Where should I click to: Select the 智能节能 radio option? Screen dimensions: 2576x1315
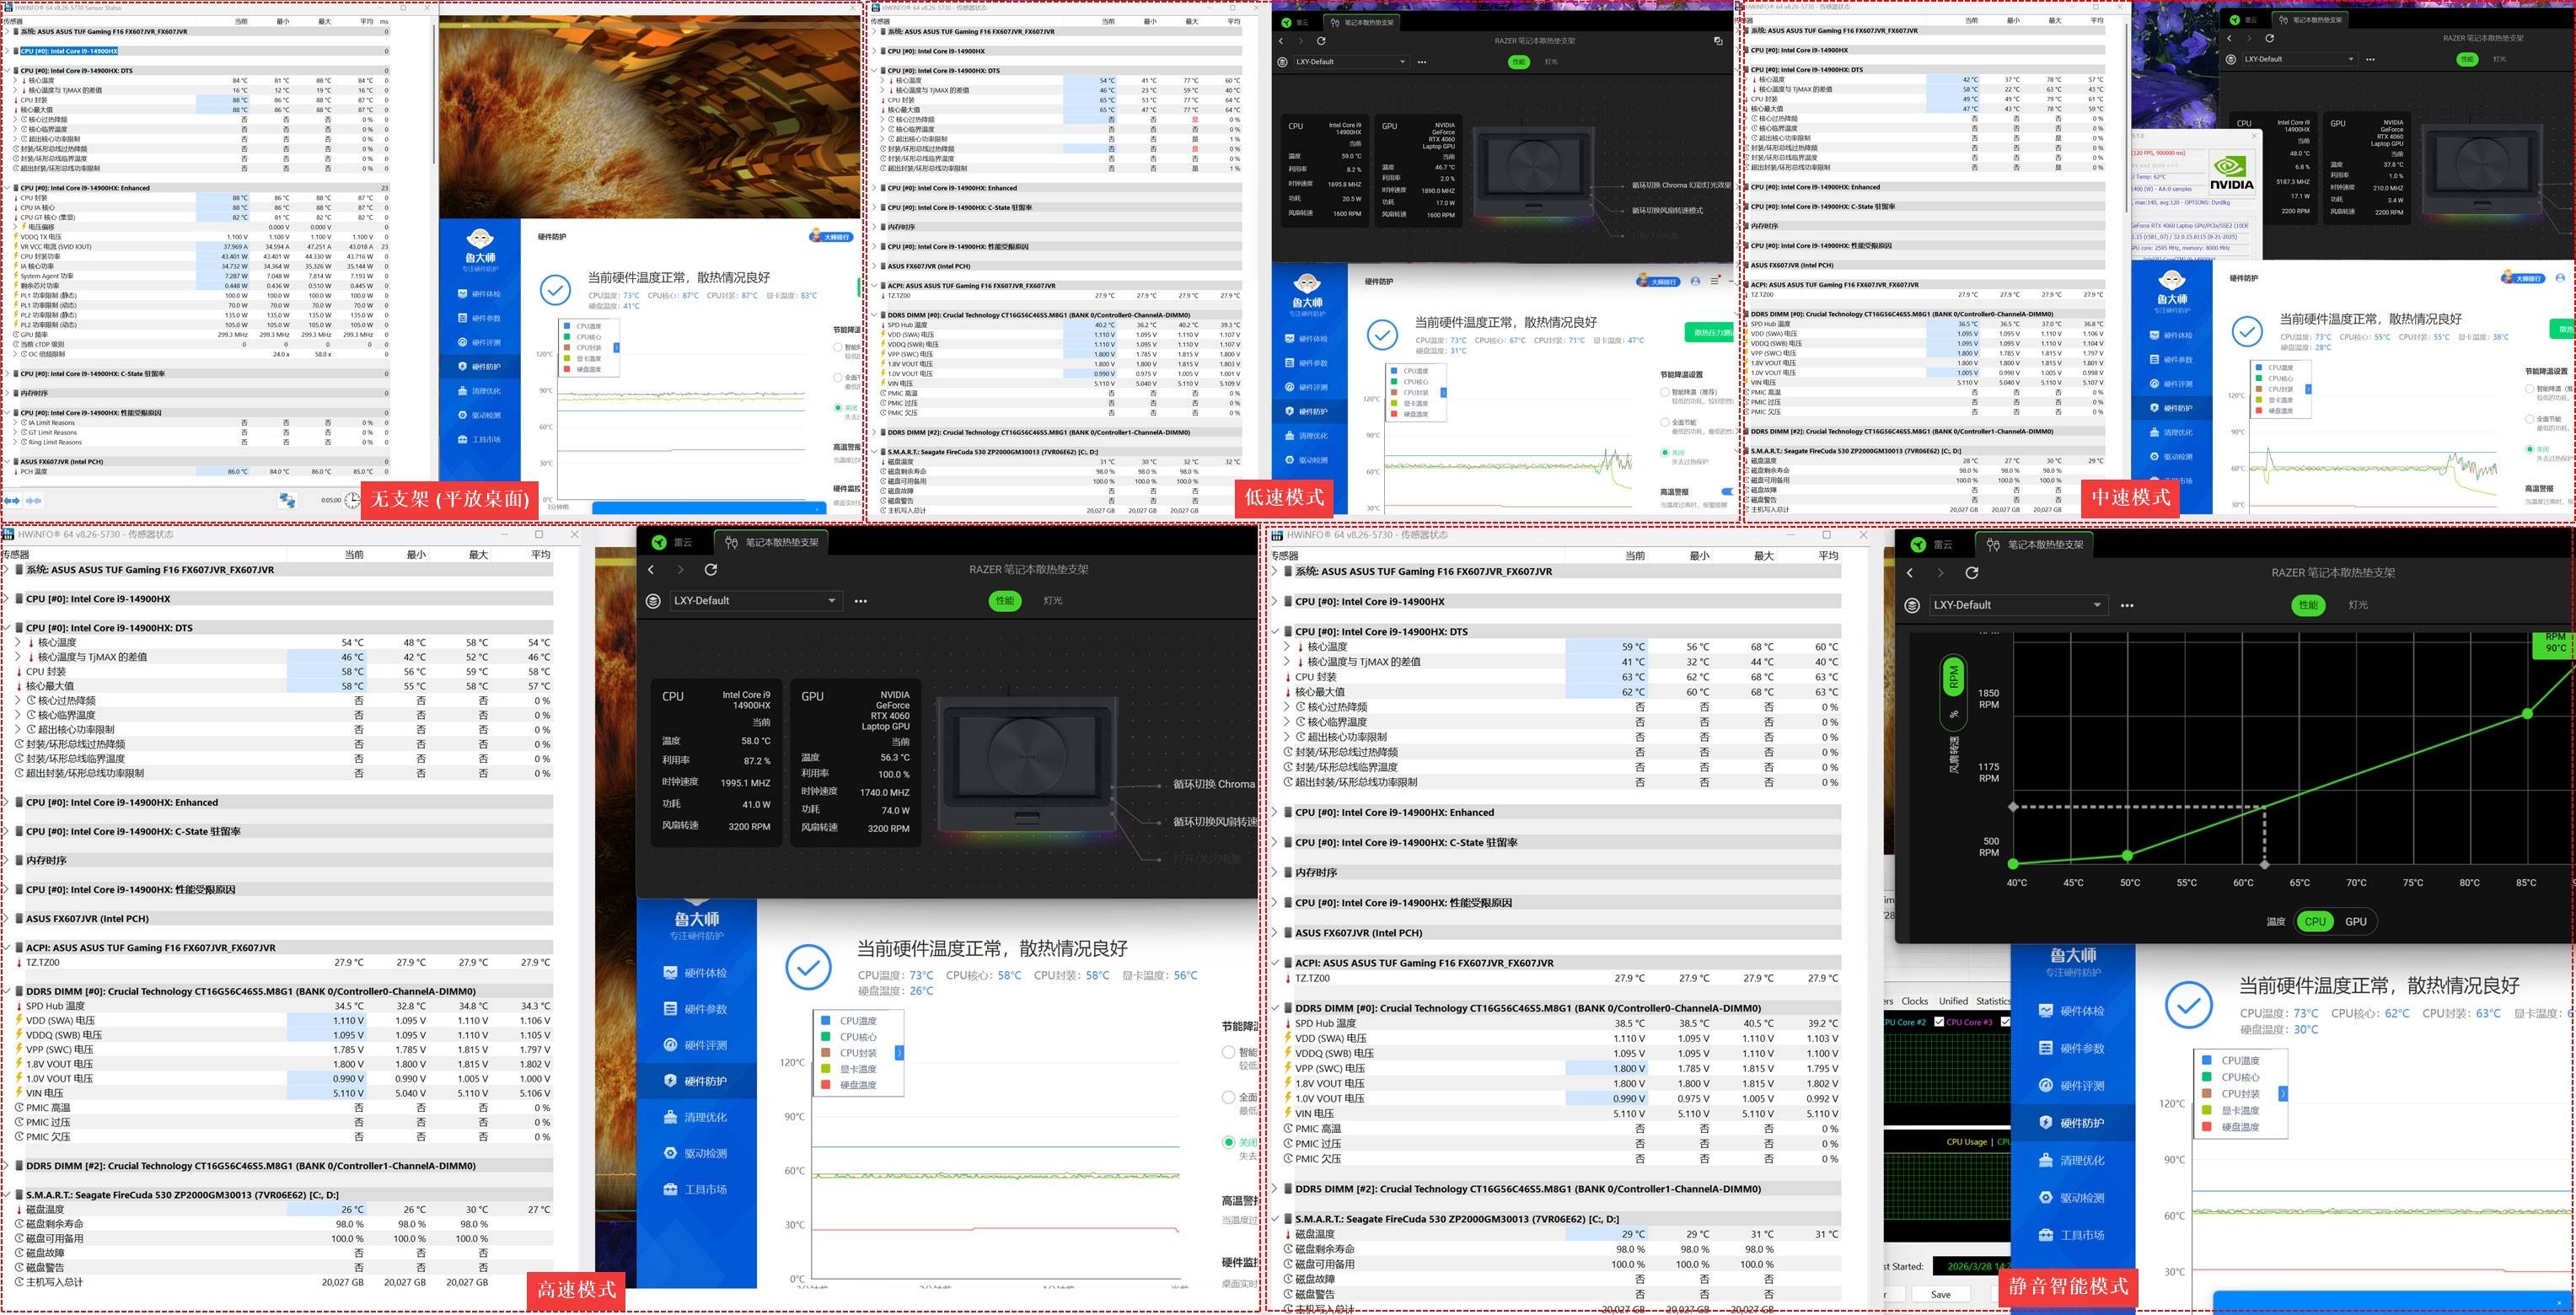[x=1229, y=1052]
